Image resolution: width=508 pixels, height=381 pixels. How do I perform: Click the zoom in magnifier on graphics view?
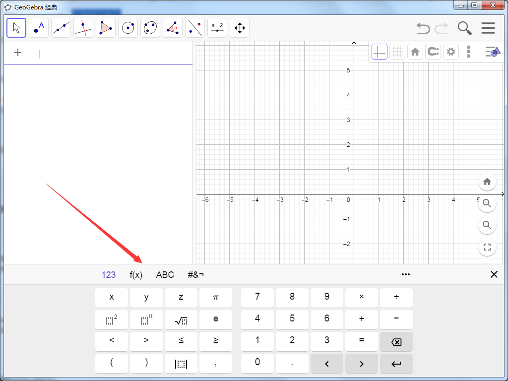pyautogui.click(x=487, y=203)
